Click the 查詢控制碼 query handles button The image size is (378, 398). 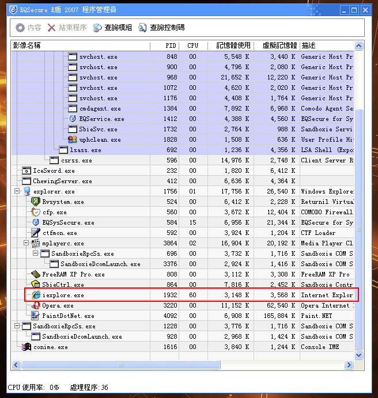point(161,28)
